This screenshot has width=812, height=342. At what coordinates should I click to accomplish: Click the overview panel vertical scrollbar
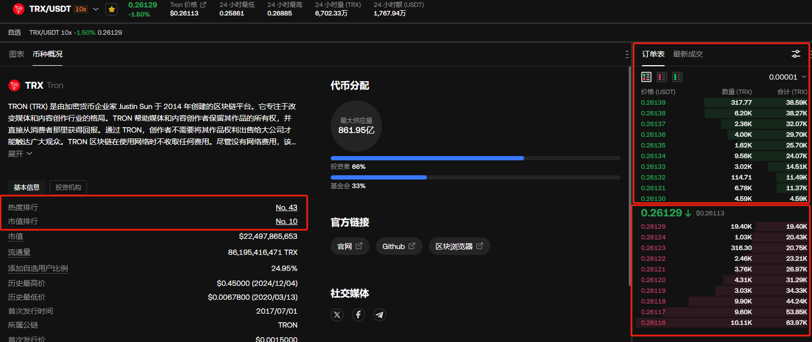(x=630, y=176)
